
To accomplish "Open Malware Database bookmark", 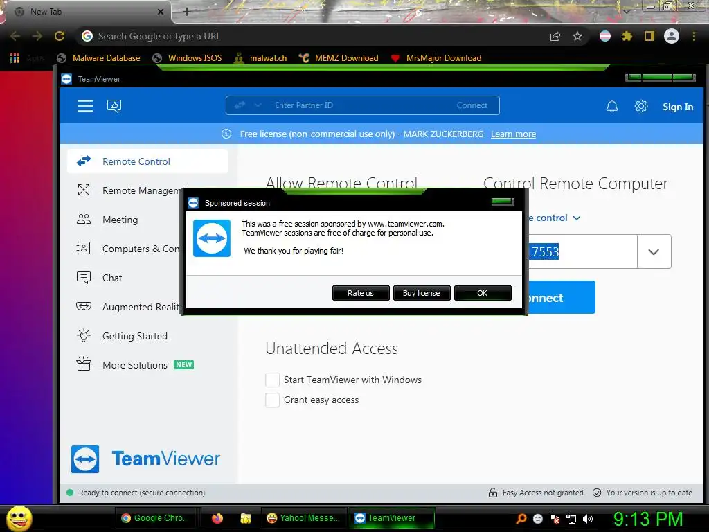I will coord(98,58).
